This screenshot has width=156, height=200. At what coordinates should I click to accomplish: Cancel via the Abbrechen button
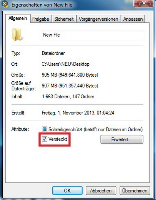(101, 191)
